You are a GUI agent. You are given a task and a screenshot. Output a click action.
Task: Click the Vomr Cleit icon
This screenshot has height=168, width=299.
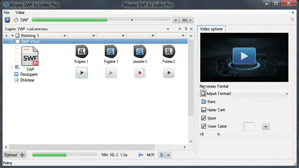(204, 110)
